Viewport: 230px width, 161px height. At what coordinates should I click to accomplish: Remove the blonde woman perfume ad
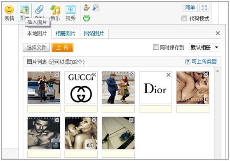click(94, 120)
